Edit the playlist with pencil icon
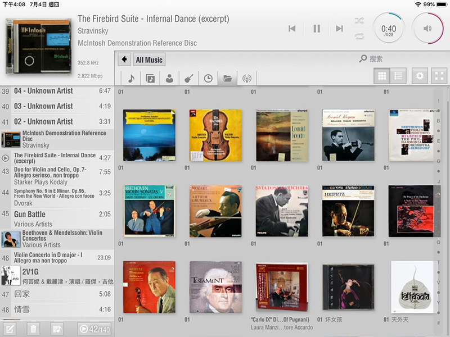Screen dimensions: 450x337 [10, 329]
